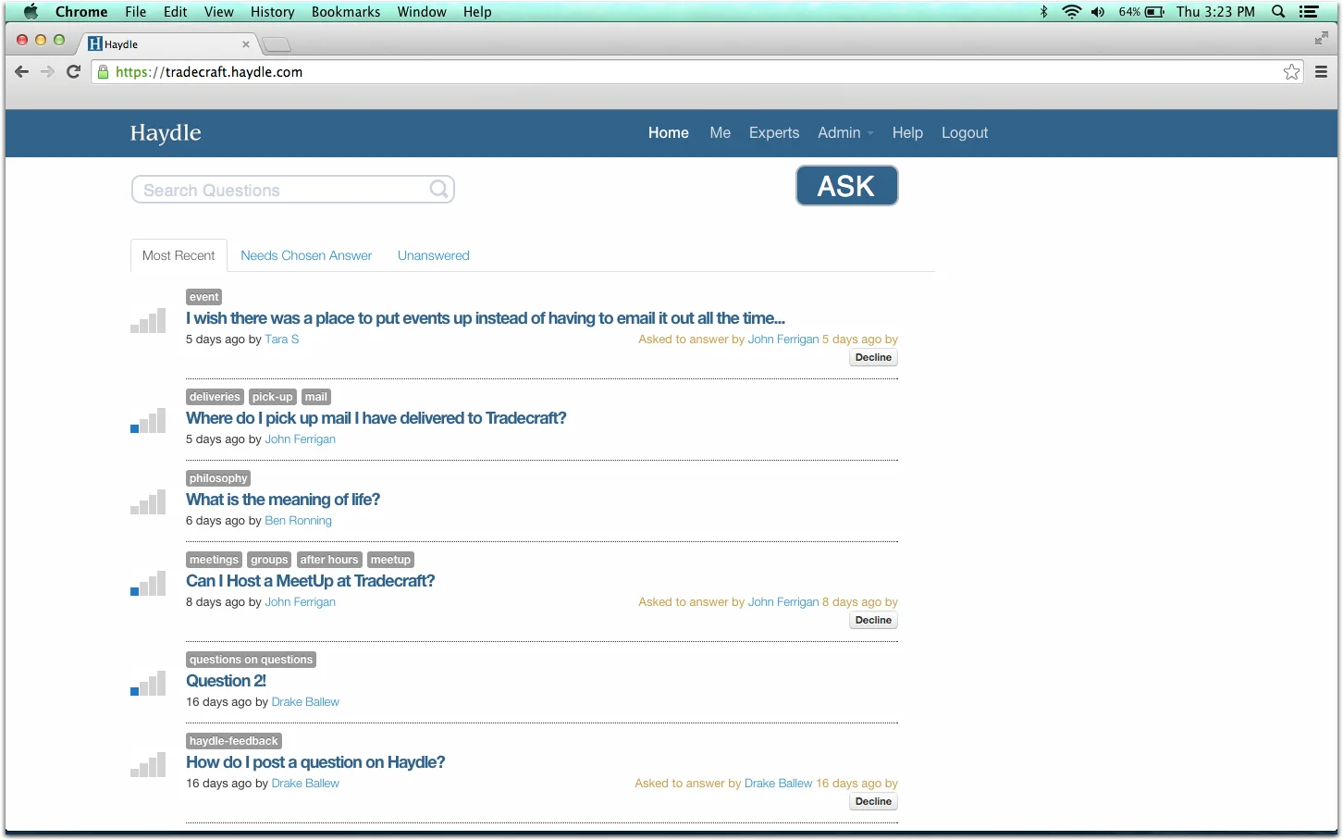Click the 'questions on questions' tag
The width and height of the screenshot is (1343, 840).
(251, 660)
